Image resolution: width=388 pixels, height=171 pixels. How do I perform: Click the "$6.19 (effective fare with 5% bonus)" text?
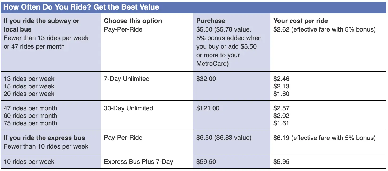click(324, 138)
